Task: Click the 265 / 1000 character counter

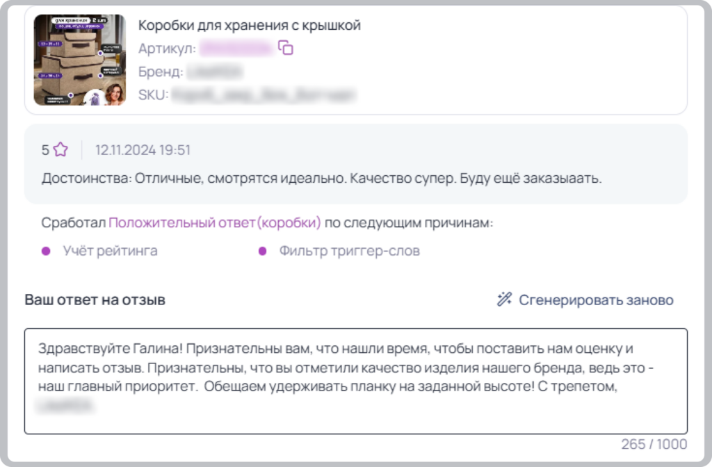Action: [654, 444]
